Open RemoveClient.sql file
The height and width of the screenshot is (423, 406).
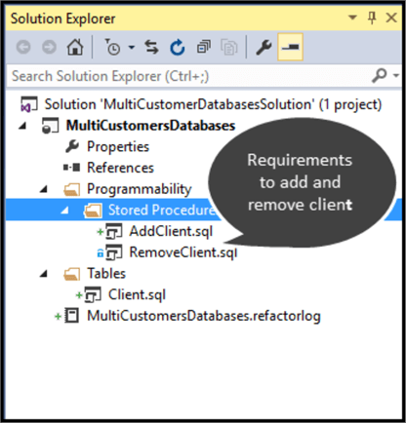[x=183, y=252]
